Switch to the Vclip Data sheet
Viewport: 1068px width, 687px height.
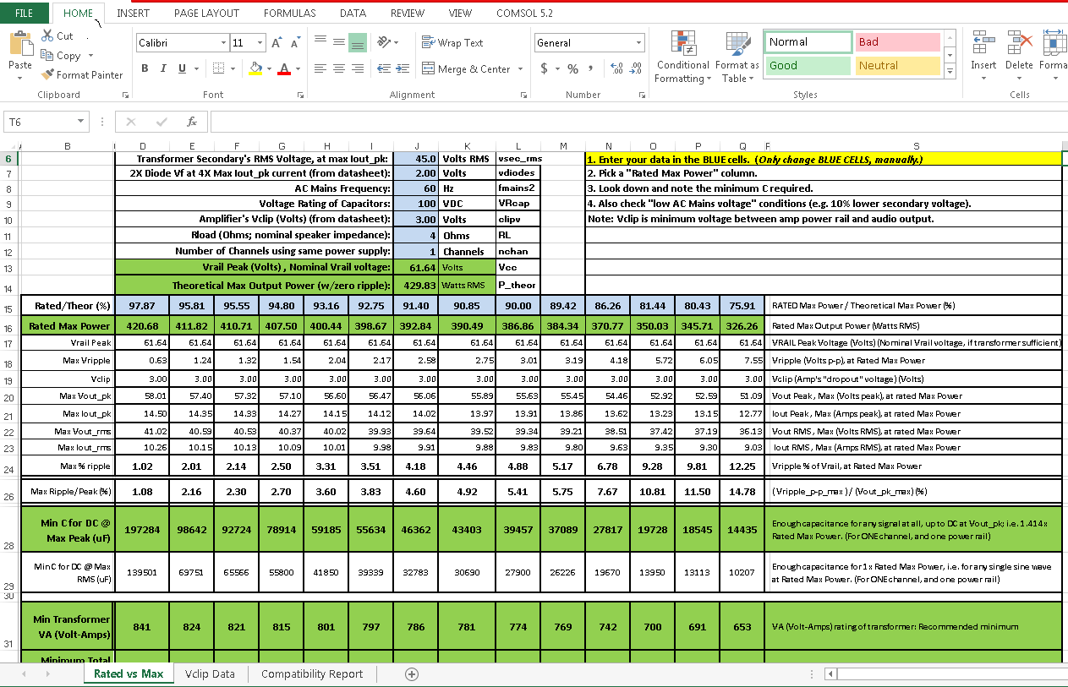(211, 673)
